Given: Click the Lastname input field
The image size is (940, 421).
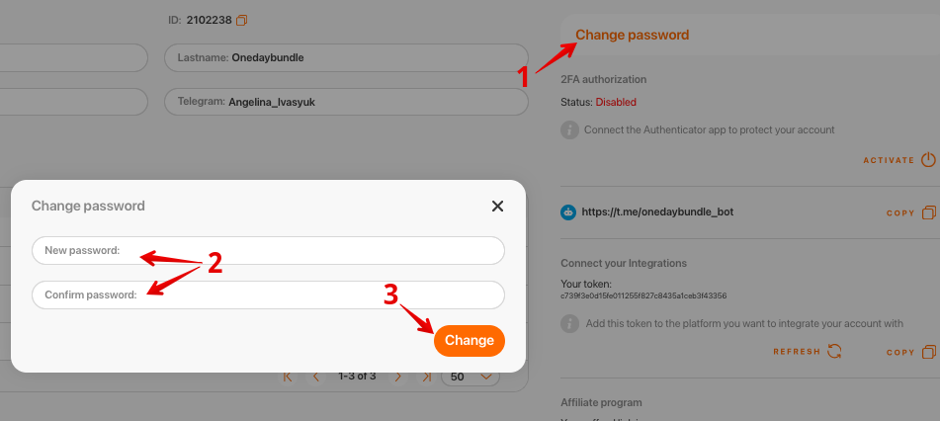Looking at the screenshot, I should (x=346, y=58).
